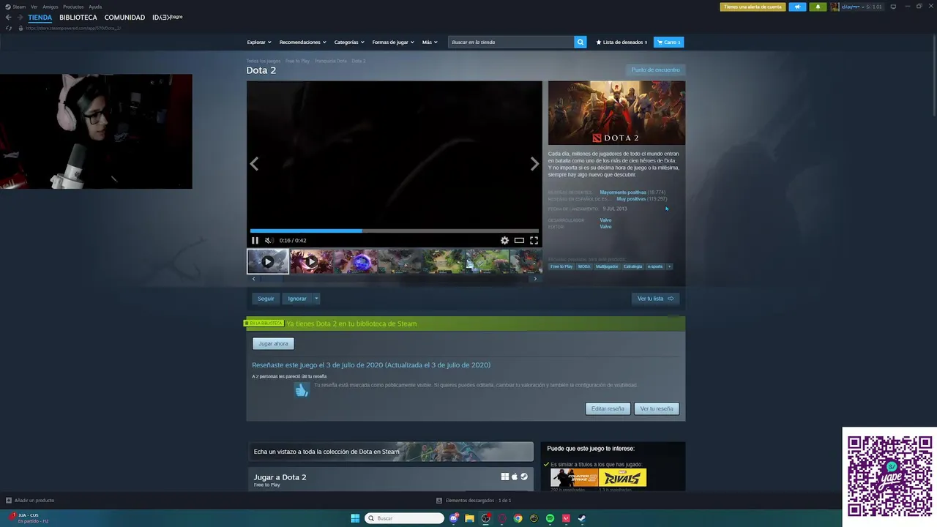Select the second trailer thumbnail with play icon
937x527 pixels.
click(x=311, y=261)
